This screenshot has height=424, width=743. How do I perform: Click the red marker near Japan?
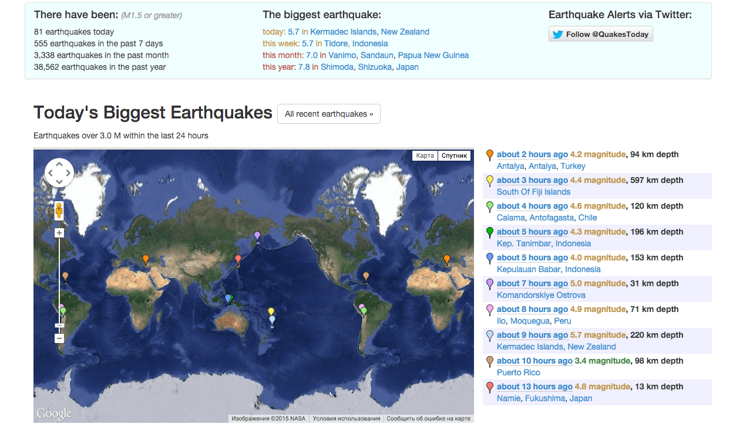237,258
